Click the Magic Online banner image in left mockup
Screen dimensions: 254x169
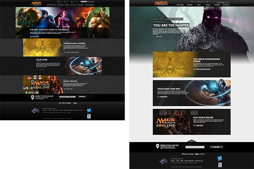click(x=43, y=85)
